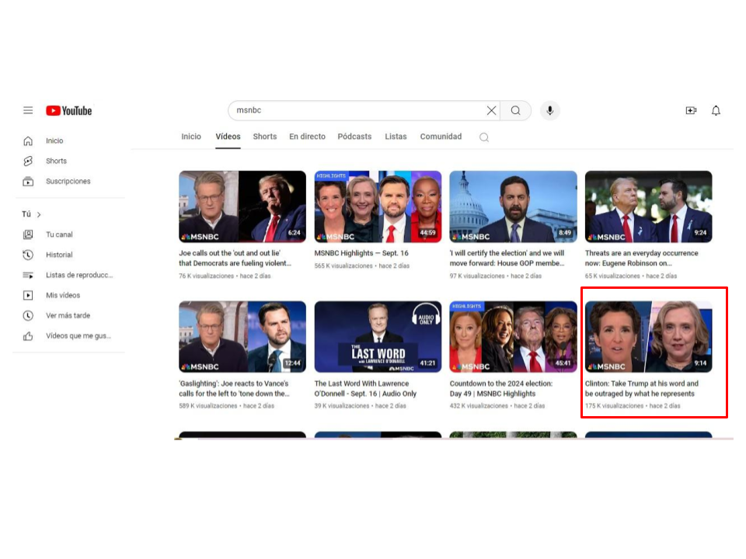Play The Last Word audio only thumbnail

click(378, 336)
